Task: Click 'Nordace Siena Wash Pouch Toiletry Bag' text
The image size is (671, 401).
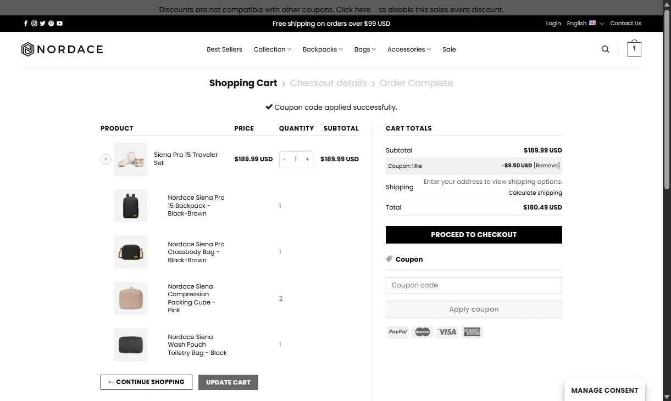Action: pyautogui.click(x=197, y=345)
